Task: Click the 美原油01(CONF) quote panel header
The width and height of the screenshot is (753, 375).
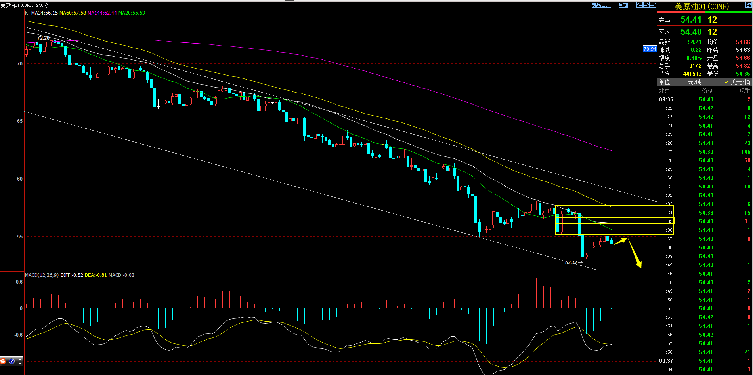Action: coord(701,7)
